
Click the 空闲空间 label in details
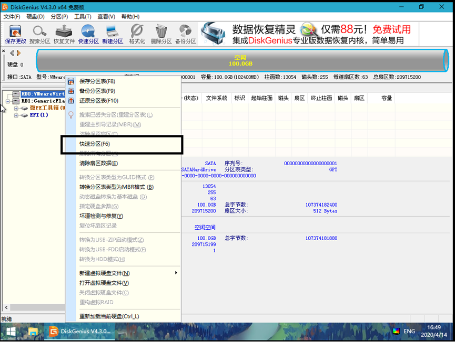point(205,228)
